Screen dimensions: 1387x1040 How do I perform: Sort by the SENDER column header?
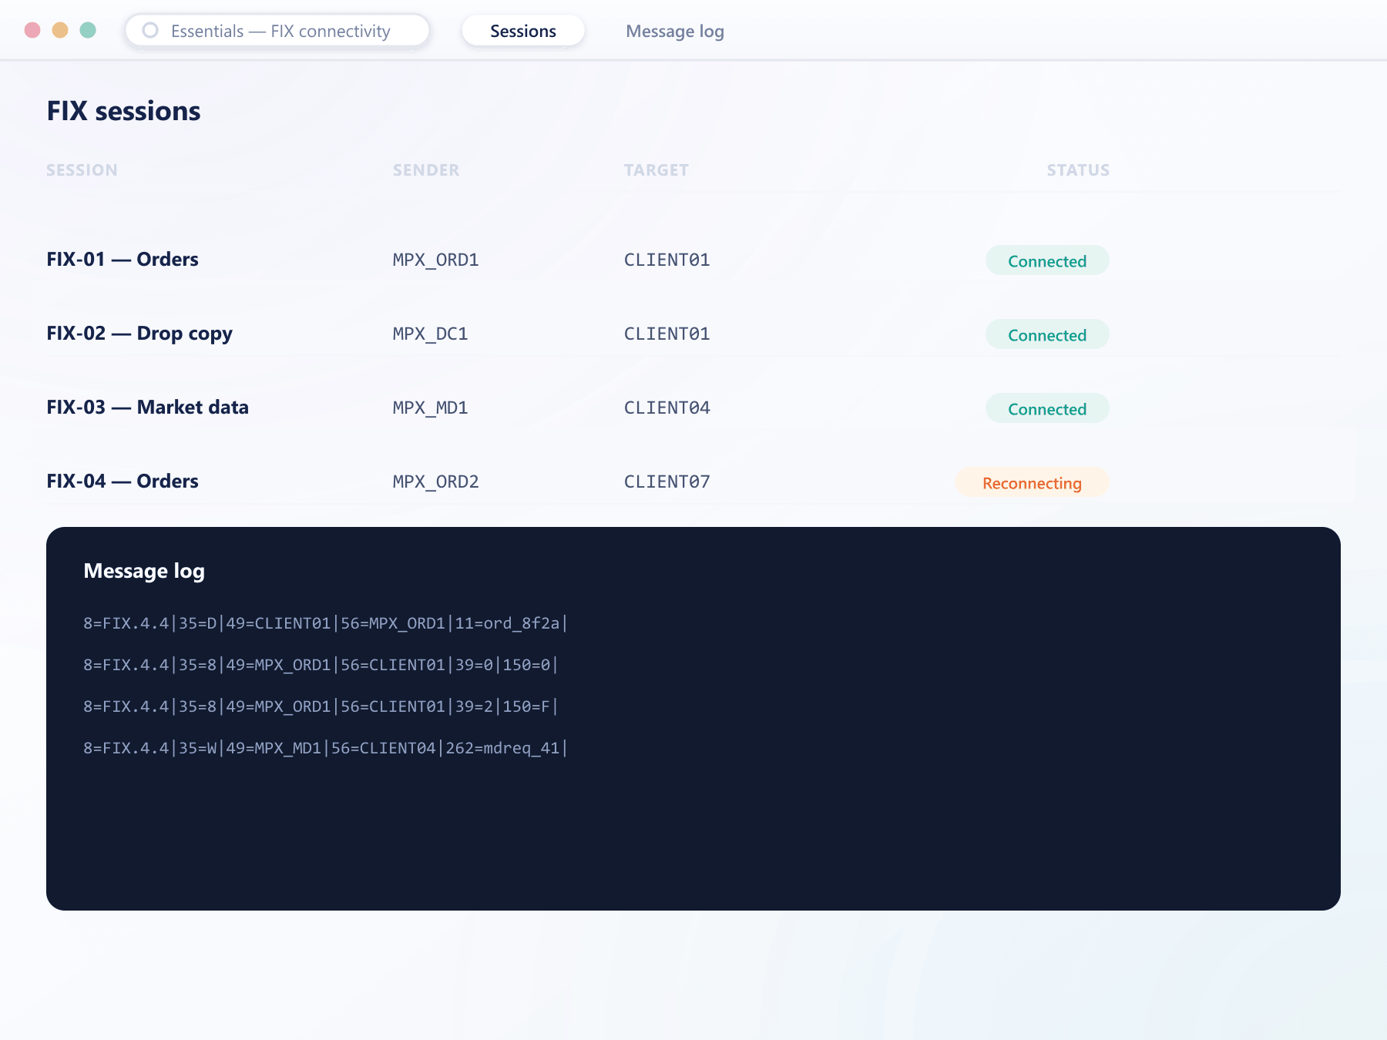(426, 170)
